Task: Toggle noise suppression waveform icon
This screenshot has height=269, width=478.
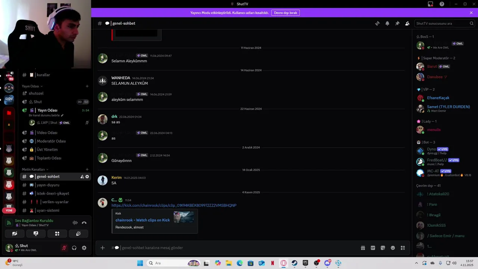Action: pyautogui.click(x=75, y=223)
